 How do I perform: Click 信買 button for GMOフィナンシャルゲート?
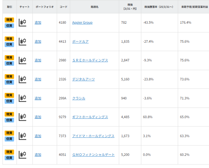tap(9, 158)
